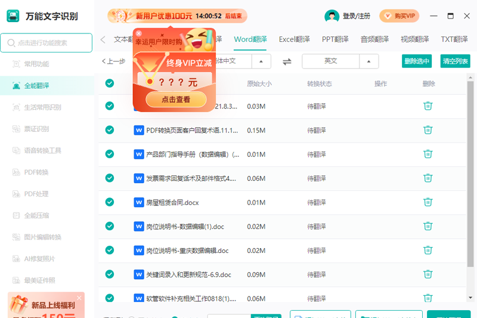This screenshot has height=318, width=477.
Task: Uncheck the PDF转换页面客户回复术语 file checkbox
Action: point(110,130)
